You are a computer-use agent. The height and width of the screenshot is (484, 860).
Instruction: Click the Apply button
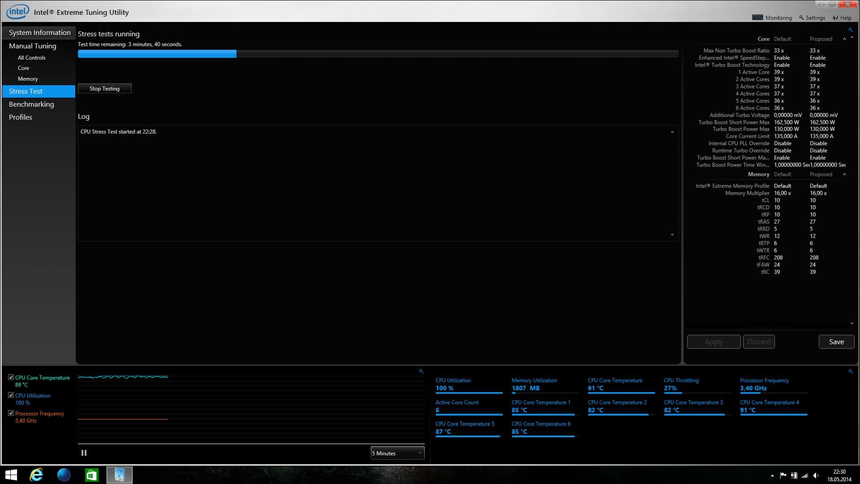tap(713, 342)
